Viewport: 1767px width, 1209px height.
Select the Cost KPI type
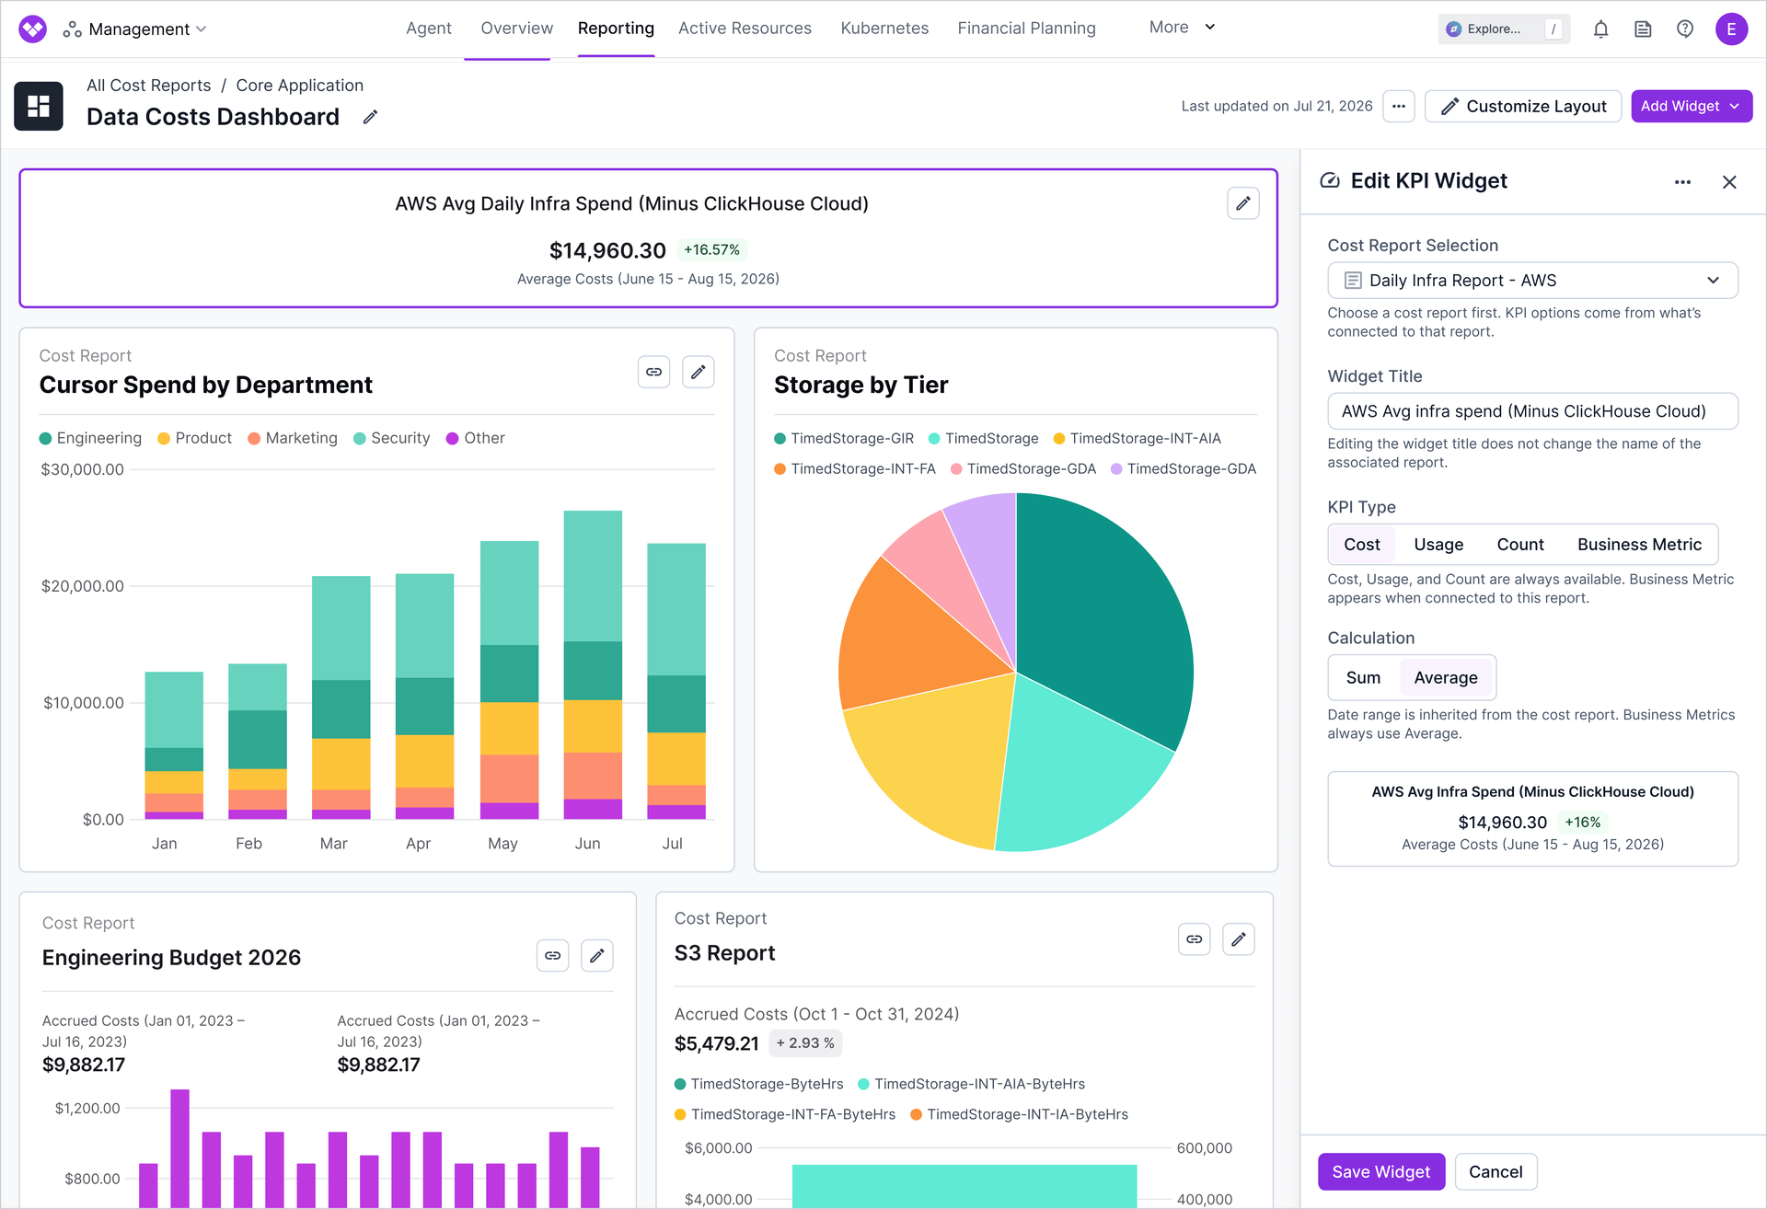[1362, 545]
